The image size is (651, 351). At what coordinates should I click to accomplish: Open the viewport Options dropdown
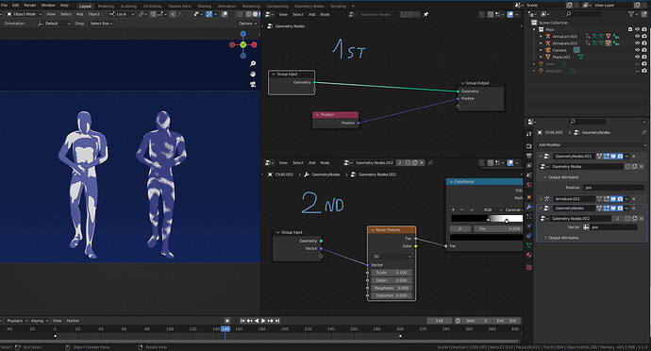[247, 24]
